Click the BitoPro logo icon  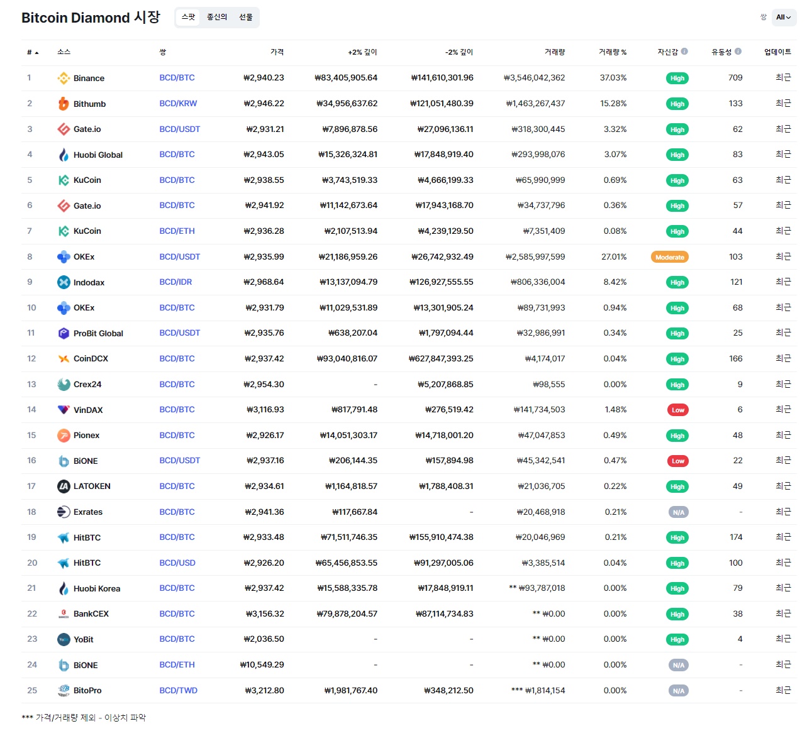point(64,690)
